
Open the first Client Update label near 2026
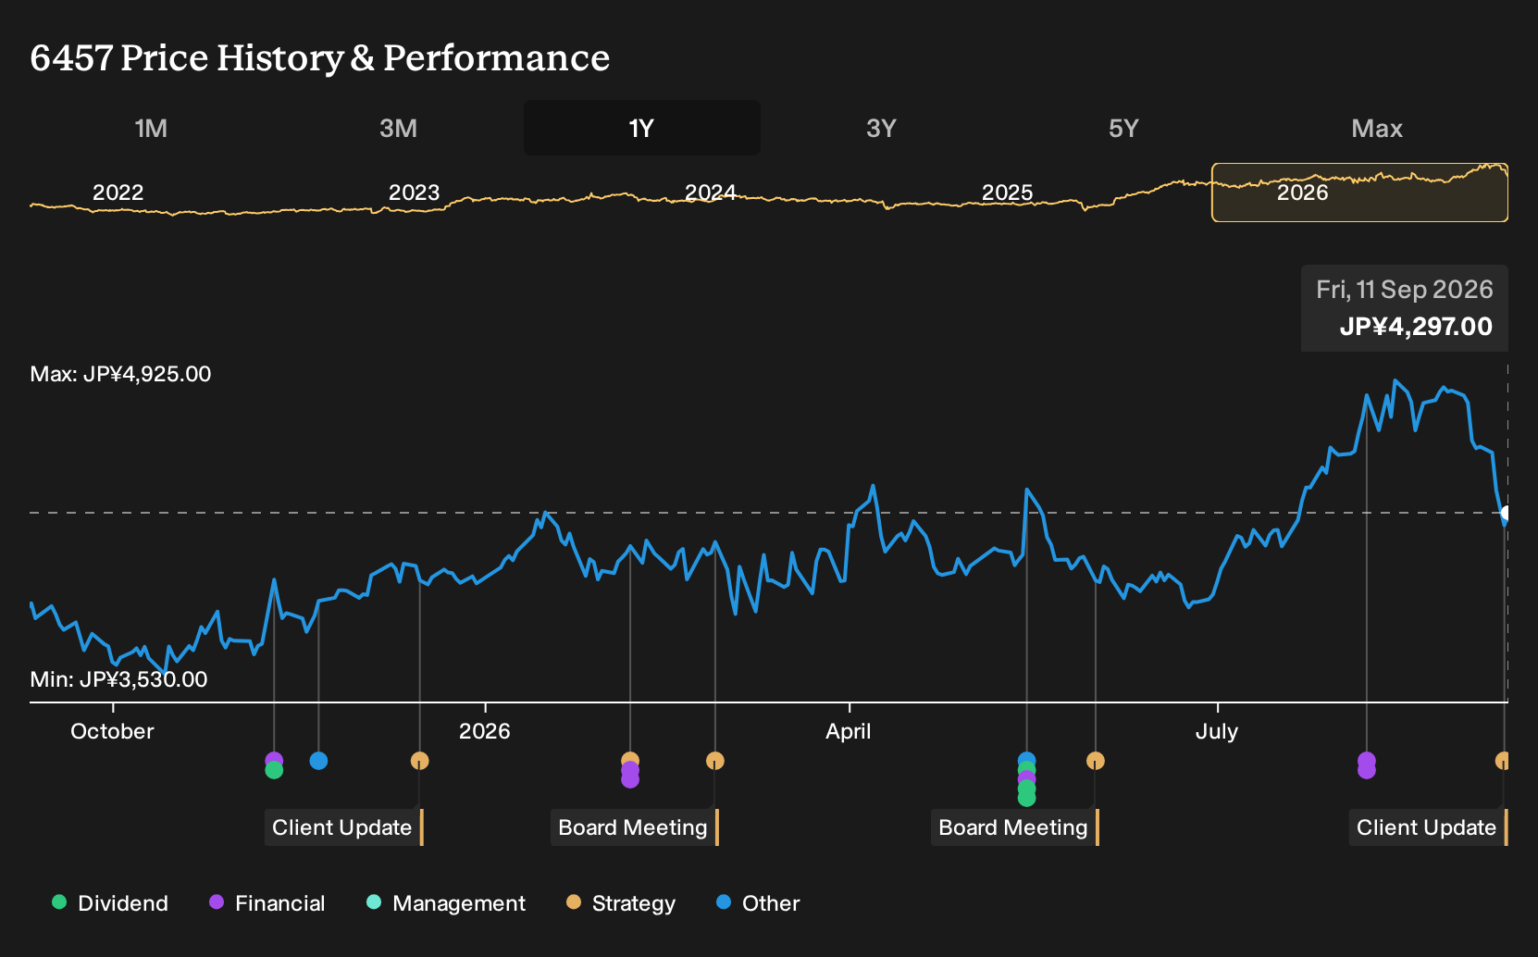point(343,827)
